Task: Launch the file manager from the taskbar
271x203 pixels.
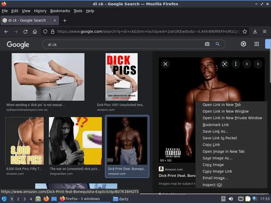Action: 38,199
